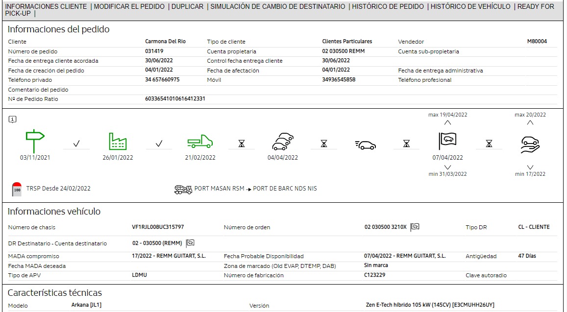
Task: Click car carrier truck icon near PORT MASAN
Action: pyautogui.click(x=183, y=190)
